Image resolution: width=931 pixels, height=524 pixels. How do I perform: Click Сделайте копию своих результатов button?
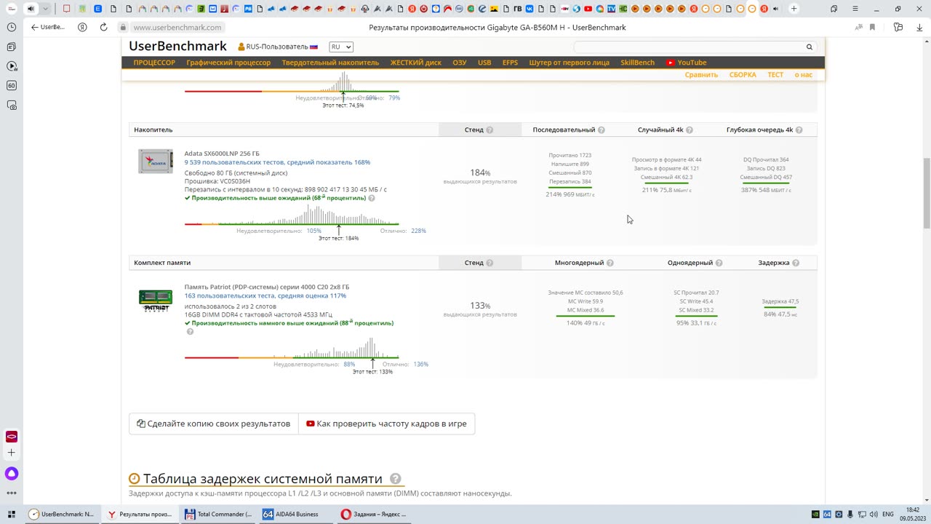tap(214, 424)
